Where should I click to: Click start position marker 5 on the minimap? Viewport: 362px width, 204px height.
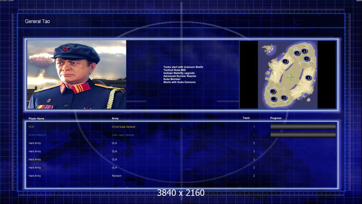tap(297, 53)
